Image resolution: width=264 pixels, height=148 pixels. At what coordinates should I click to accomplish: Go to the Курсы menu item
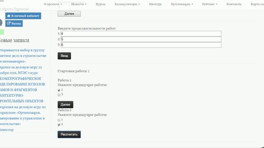coord(101,4)
